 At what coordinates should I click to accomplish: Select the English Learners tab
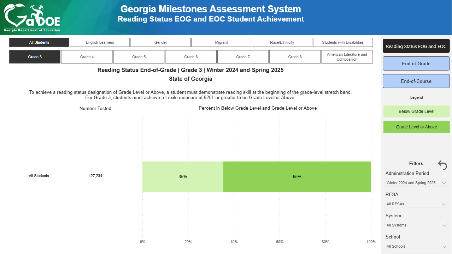pos(100,42)
